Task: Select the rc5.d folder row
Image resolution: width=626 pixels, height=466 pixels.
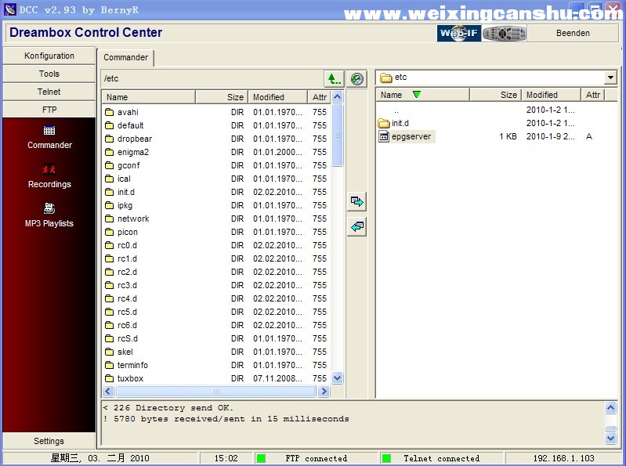Action: pyautogui.click(x=217, y=312)
